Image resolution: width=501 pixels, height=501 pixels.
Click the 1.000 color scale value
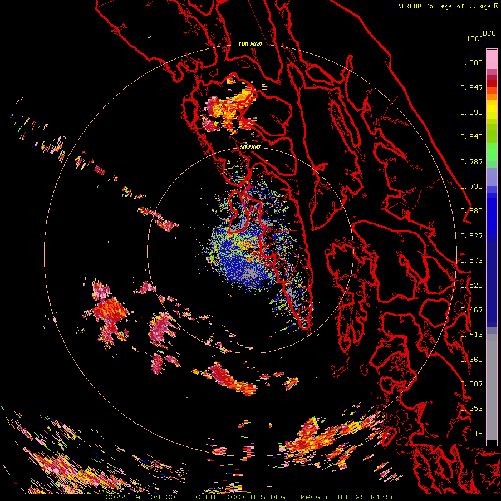pos(471,62)
